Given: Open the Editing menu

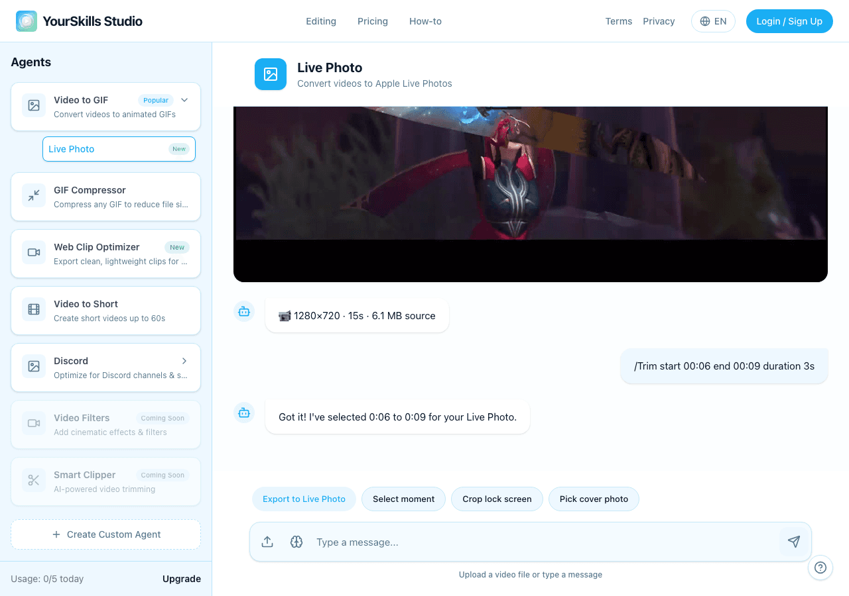Looking at the screenshot, I should pos(321,21).
